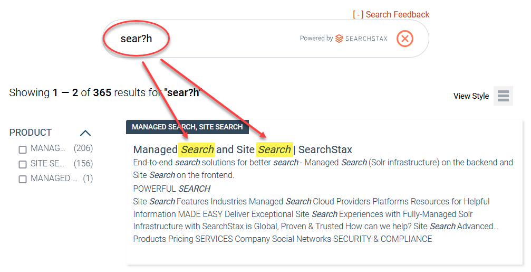Switch layout using the View Style list icon

point(503,96)
